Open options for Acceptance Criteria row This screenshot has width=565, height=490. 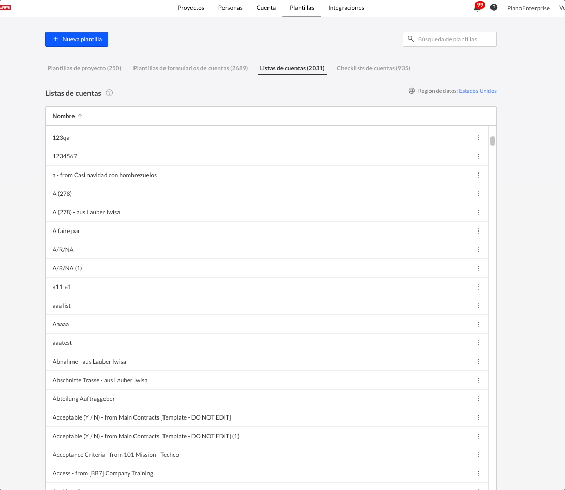478,455
